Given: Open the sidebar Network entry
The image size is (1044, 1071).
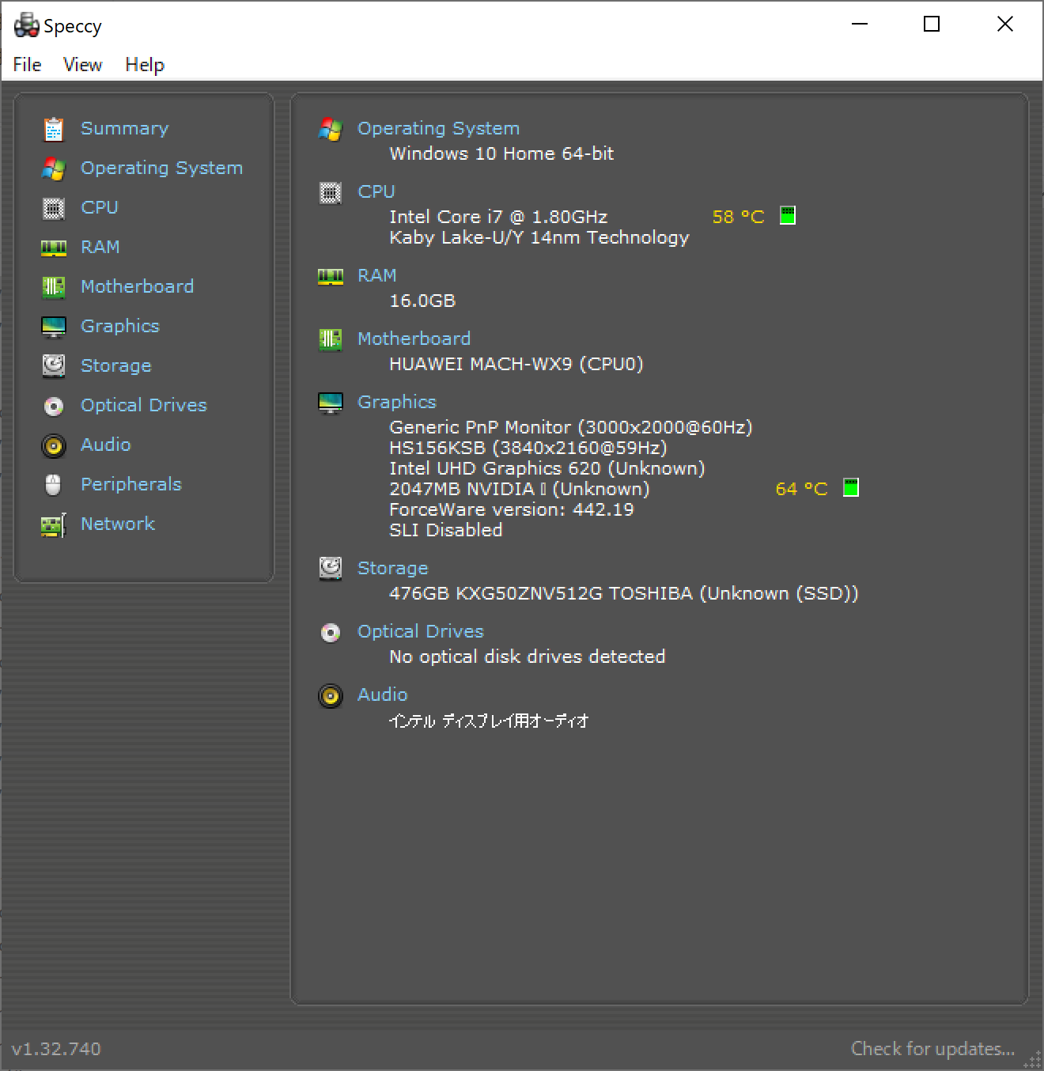Looking at the screenshot, I should coord(118,524).
